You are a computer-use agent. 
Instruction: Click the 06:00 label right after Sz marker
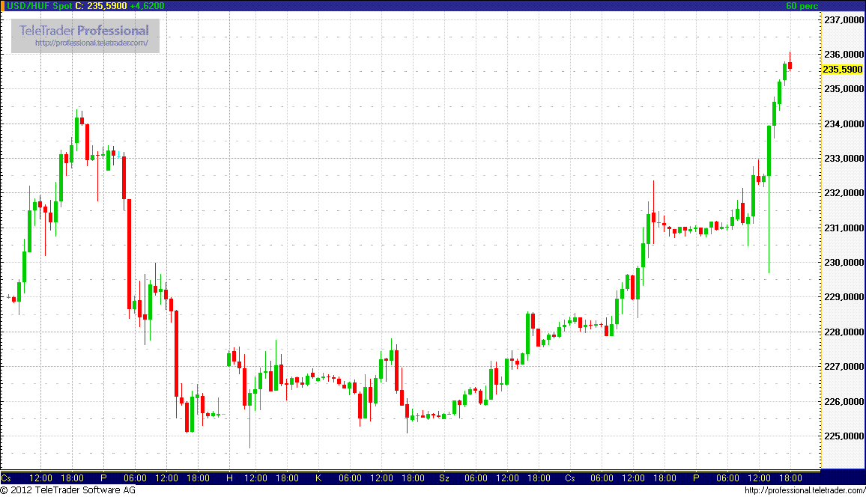(x=476, y=478)
